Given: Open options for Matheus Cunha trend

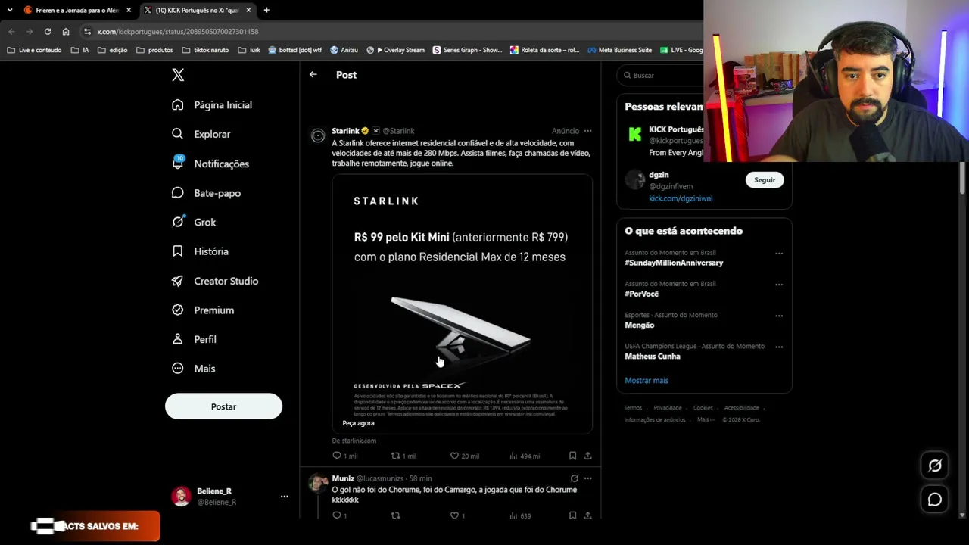Looking at the screenshot, I should pyautogui.click(x=779, y=347).
